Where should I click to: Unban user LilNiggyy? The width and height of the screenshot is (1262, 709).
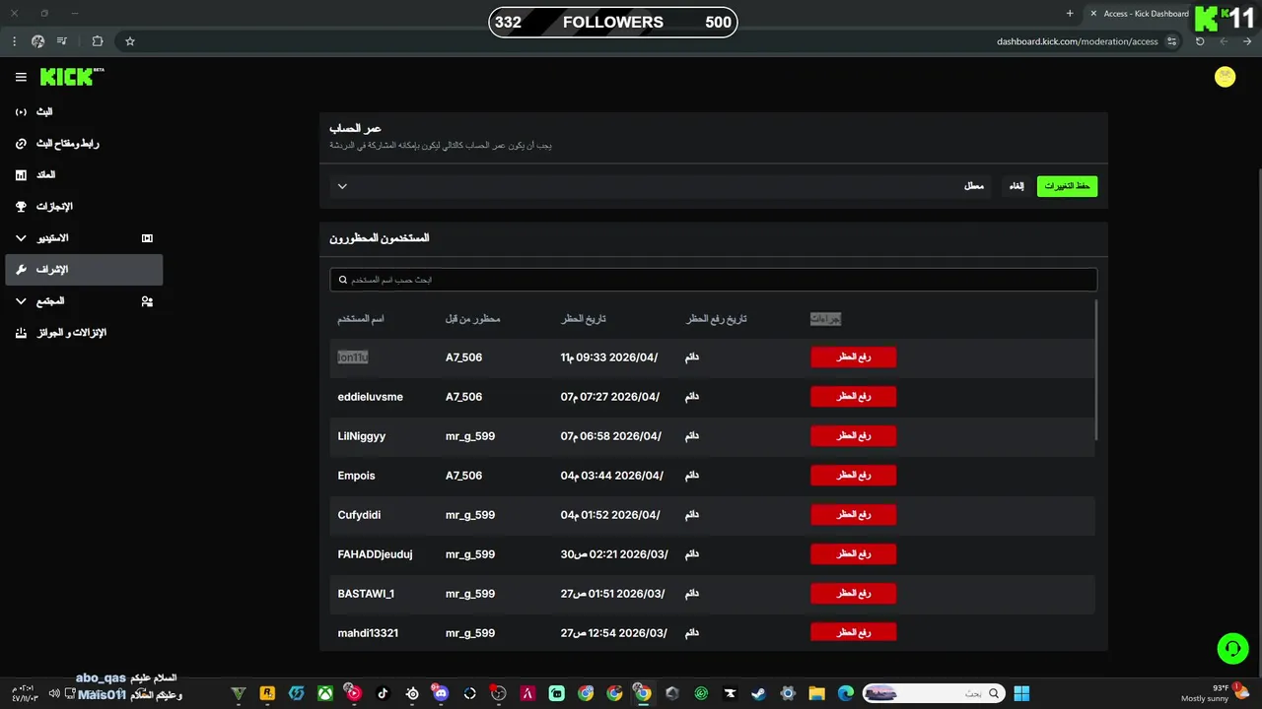[853, 436]
